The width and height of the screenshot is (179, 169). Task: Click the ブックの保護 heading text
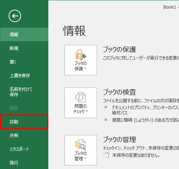(x=119, y=50)
